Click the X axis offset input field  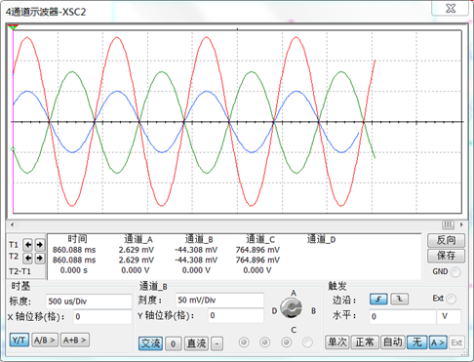tap(102, 317)
